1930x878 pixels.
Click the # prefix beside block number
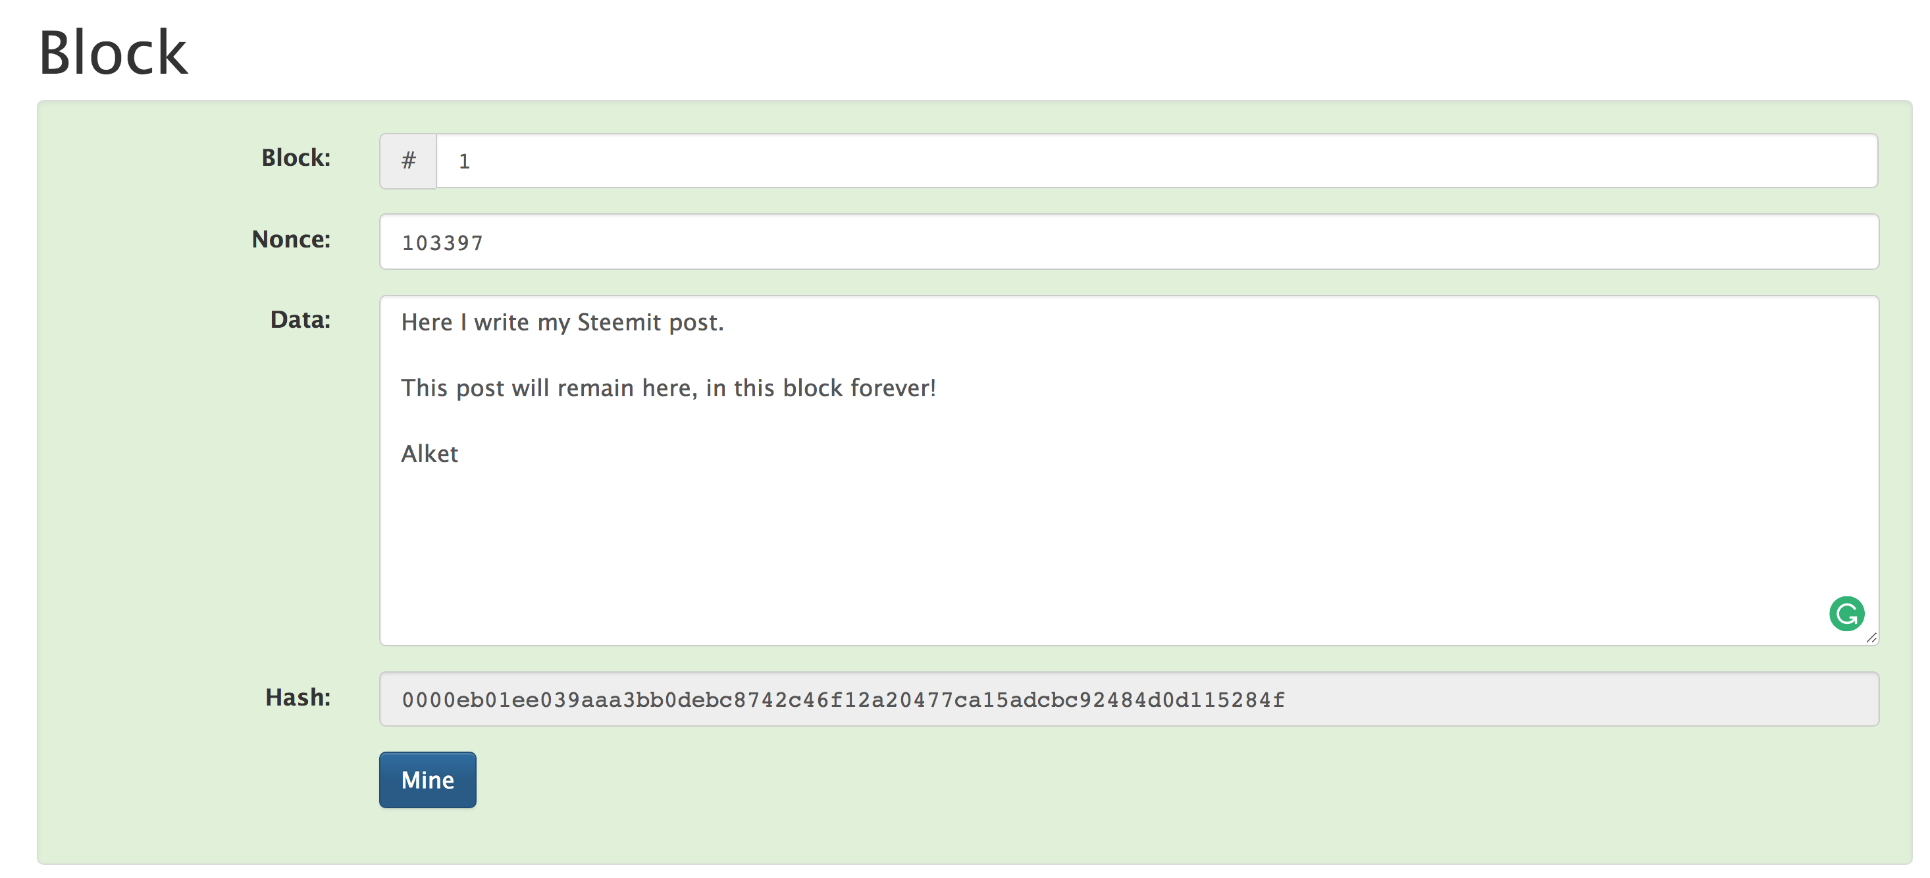click(408, 161)
